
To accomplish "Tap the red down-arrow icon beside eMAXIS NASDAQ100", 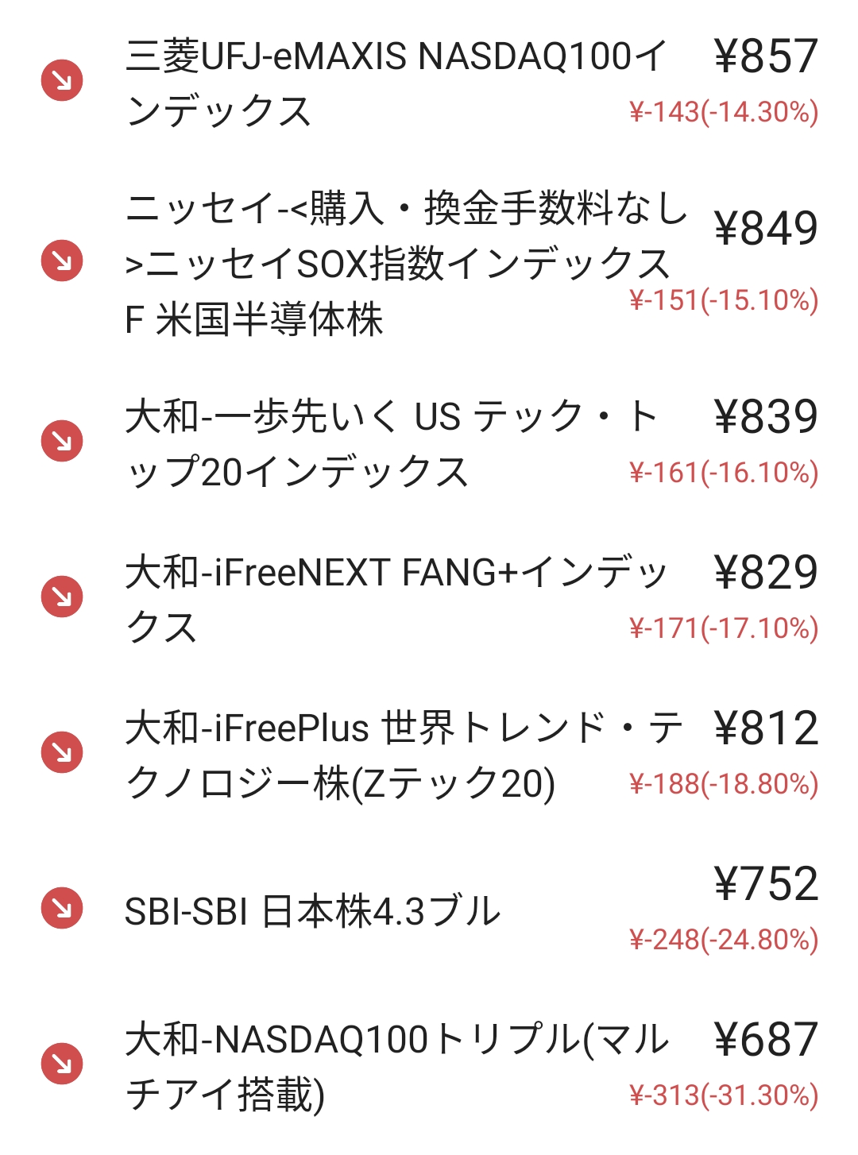I will (62, 80).
